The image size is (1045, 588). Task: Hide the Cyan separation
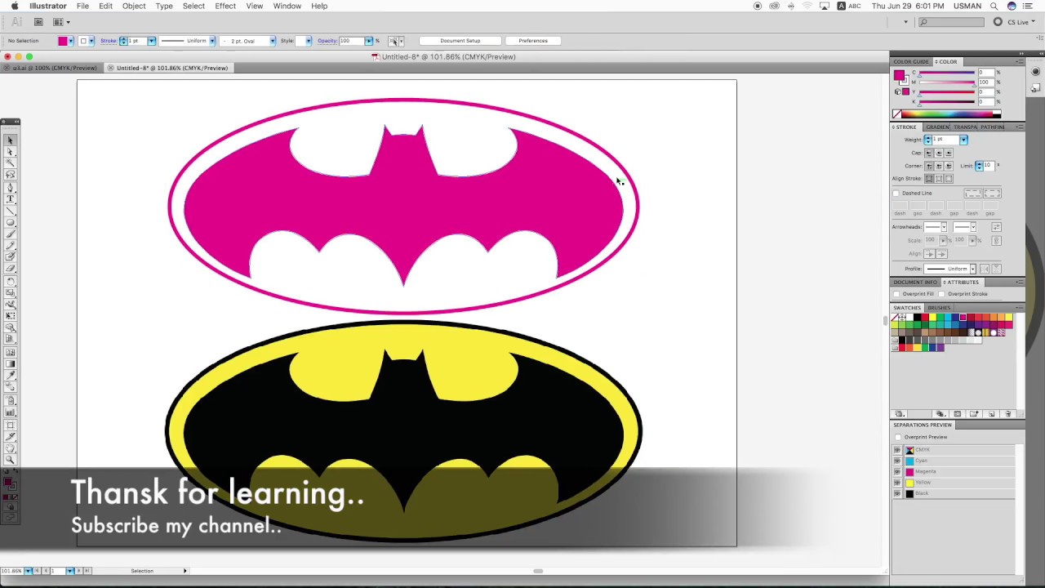point(897,461)
